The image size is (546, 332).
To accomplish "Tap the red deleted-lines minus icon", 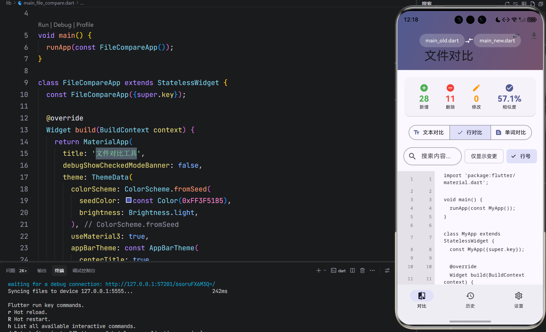I will click(450, 88).
